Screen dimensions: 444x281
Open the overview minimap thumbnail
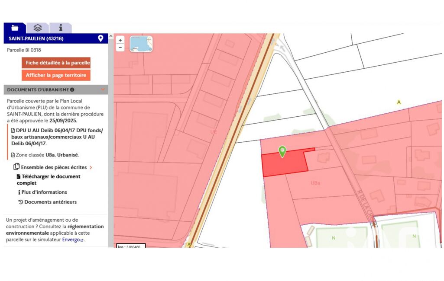pos(141,44)
